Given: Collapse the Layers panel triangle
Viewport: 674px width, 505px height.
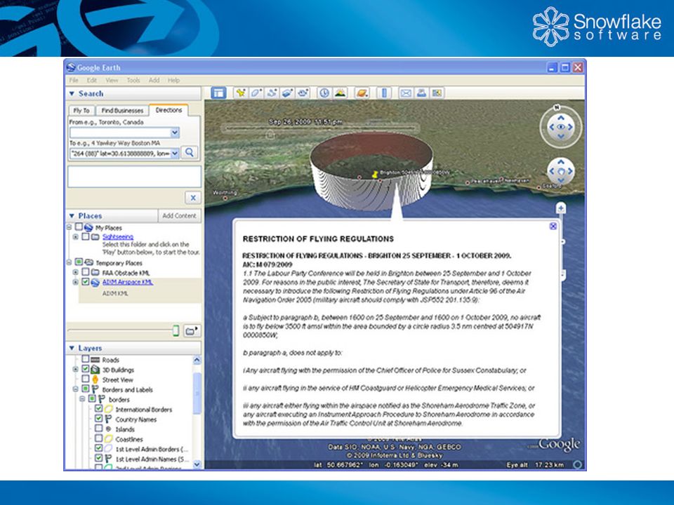Looking at the screenshot, I should pyautogui.click(x=72, y=348).
